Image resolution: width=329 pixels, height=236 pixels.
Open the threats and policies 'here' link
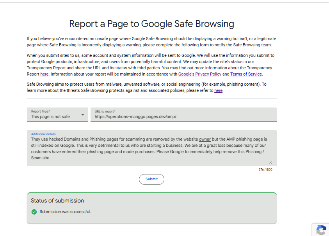pyautogui.click(x=218, y=90)
